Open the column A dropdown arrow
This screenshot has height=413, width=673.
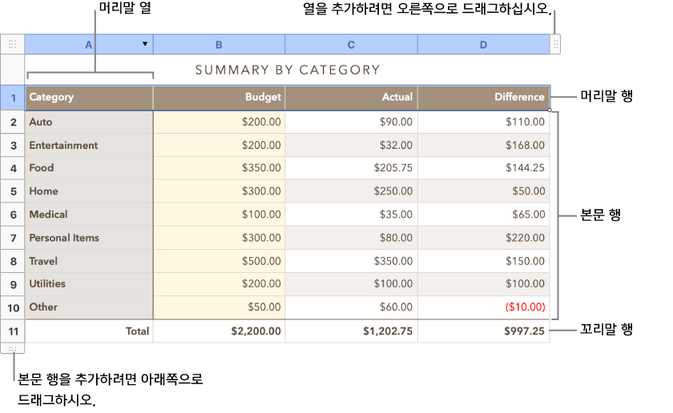click(x=145, y=44)
